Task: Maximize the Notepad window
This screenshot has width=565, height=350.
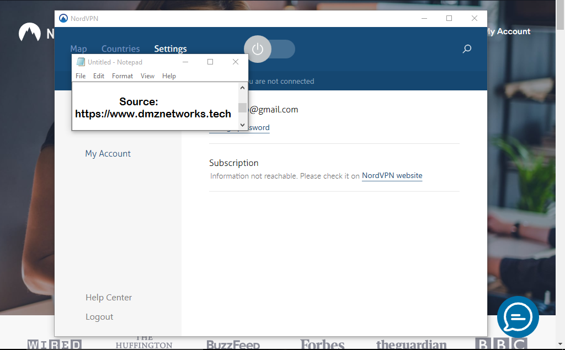Action: 210,62
